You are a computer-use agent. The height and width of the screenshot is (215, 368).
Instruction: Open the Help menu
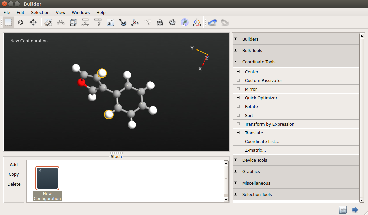(101, 13)
